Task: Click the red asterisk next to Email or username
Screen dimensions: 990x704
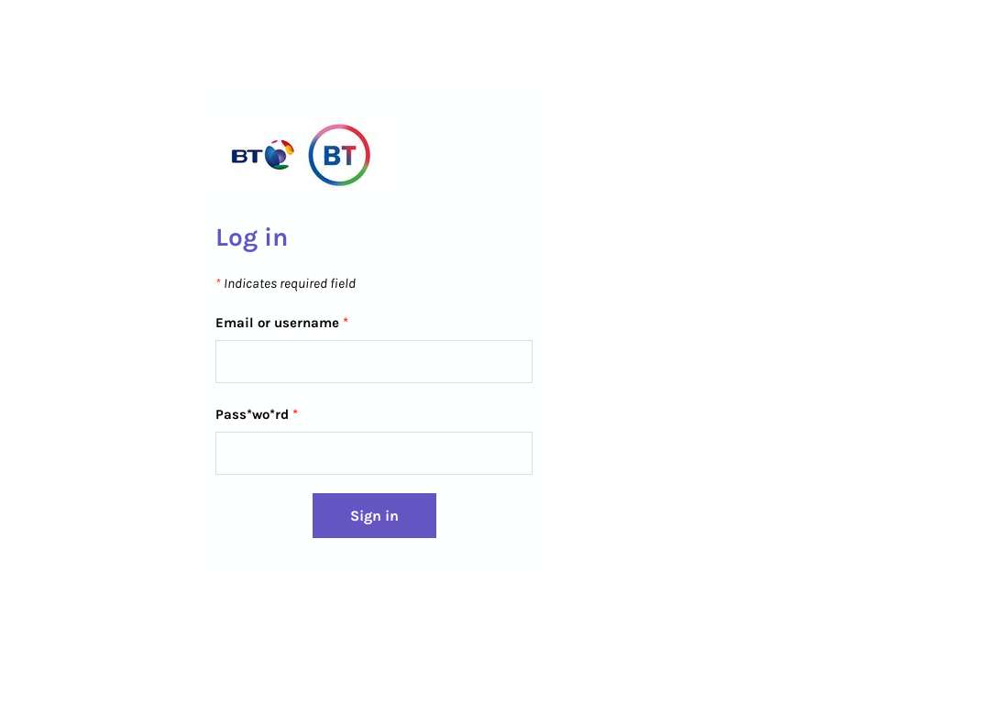Action: 346,322
